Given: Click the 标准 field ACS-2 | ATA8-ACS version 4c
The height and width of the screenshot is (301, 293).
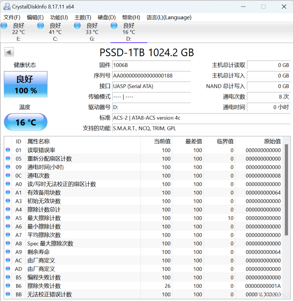Looking at the screenshot, I should click(201, 118).
